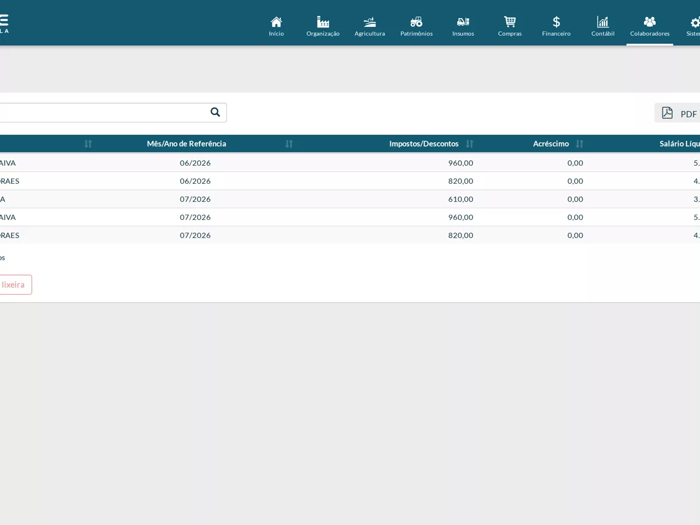Screen dimensions: 700x525
Task: Go to Início home icon
Action: point(276,23)
